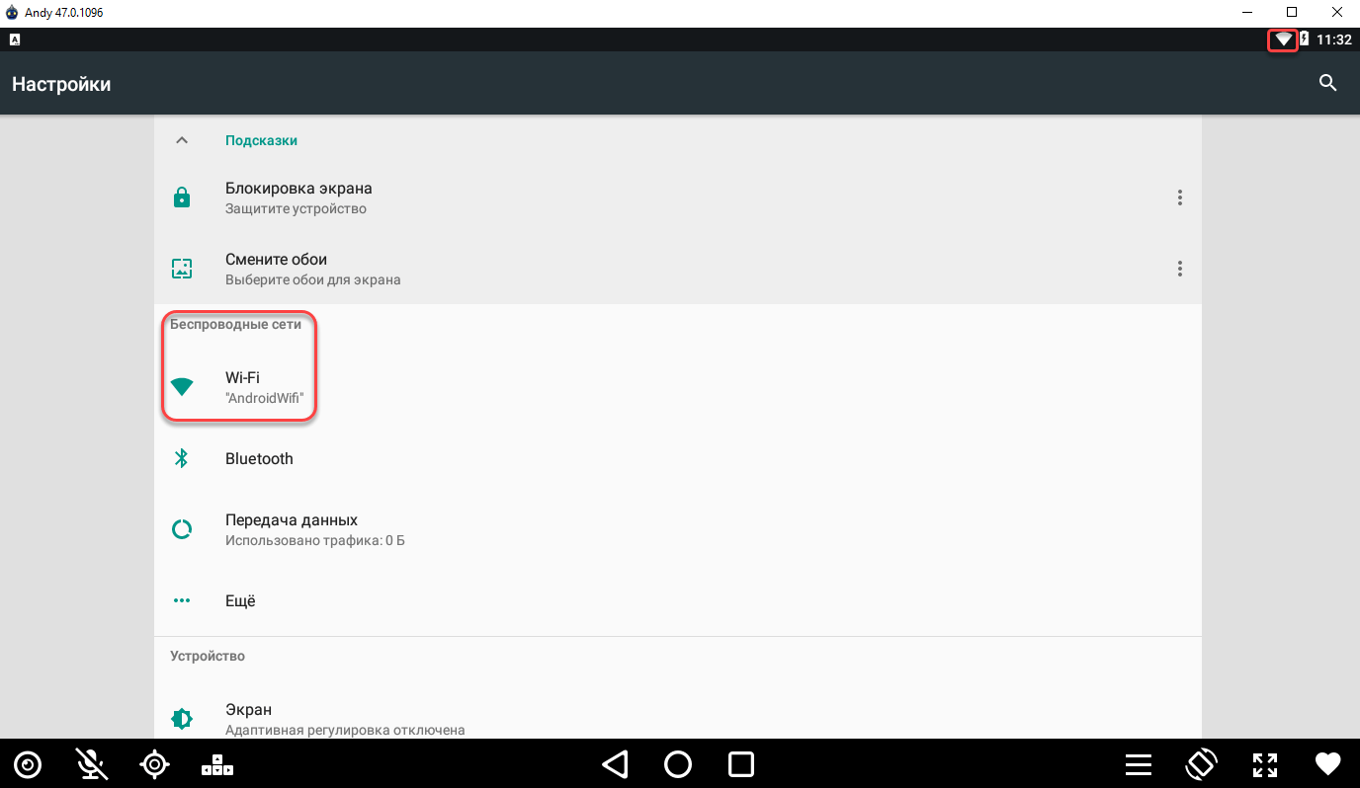Open Передача данных settings

click(x=678, y=529)
